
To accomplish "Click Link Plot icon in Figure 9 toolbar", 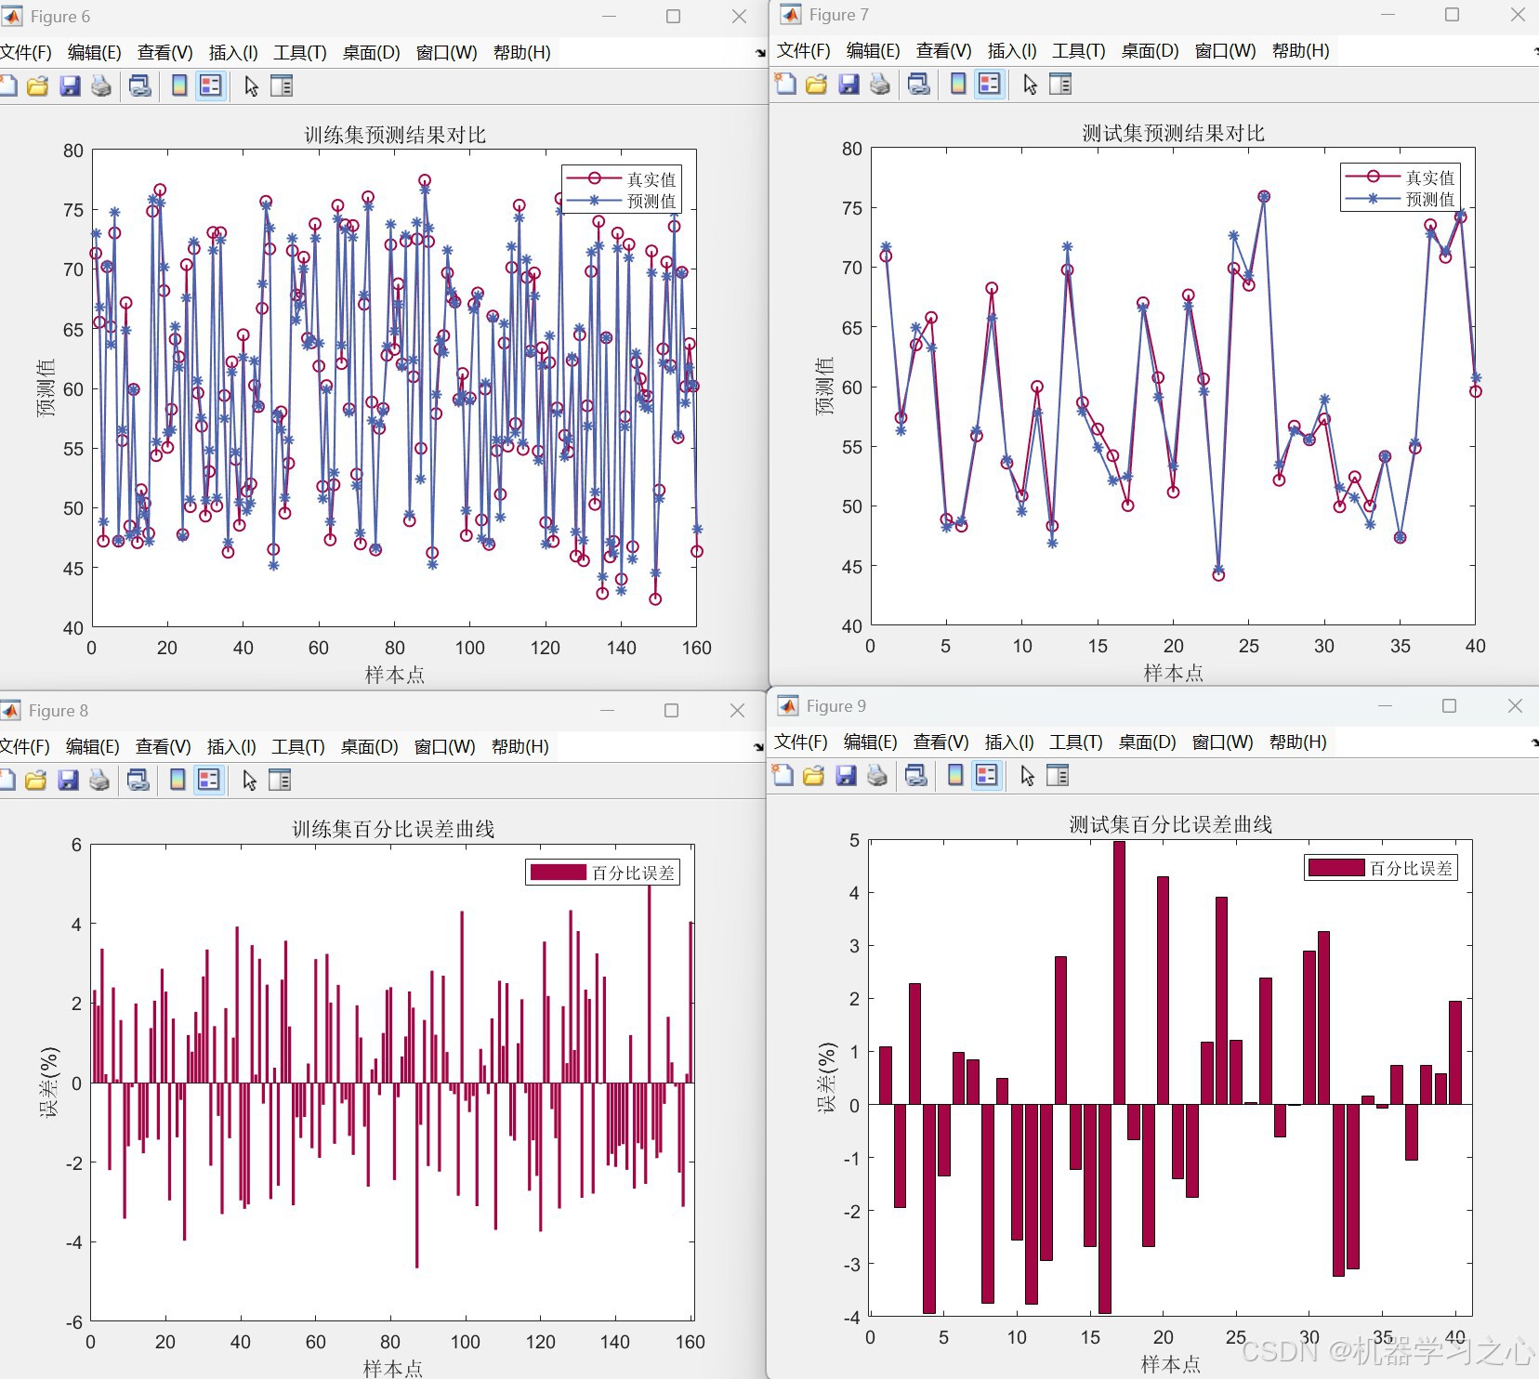I will [916, 776].
